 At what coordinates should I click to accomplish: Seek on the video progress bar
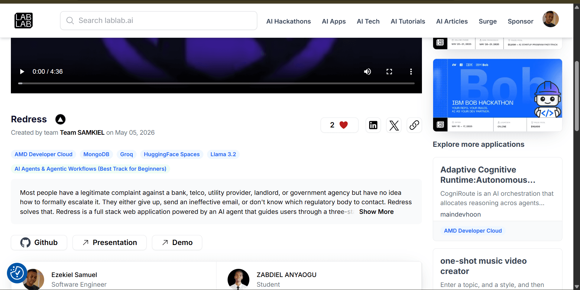[216, 83]
